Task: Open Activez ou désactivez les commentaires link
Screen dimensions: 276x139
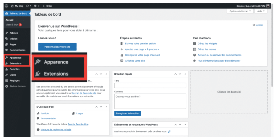Action: 219,55
